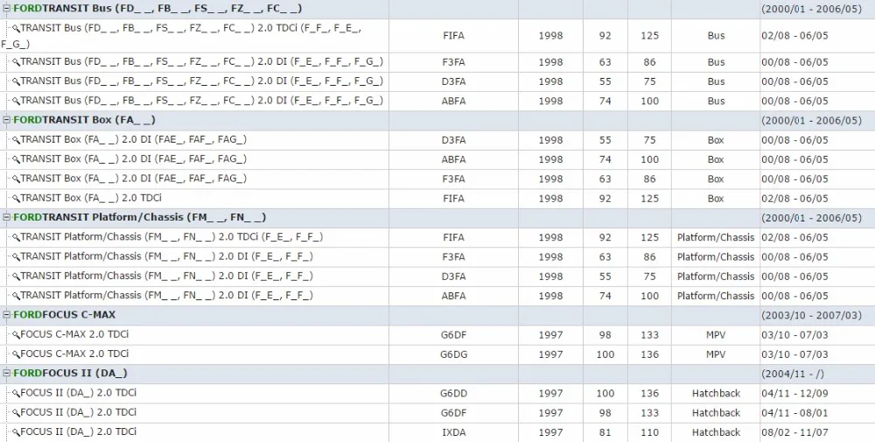Click magnifier icon on FOCUS C-MAX G6DF row
Image resolution: width=875 pixels, height=442 pixels.
tap(16, 335)
